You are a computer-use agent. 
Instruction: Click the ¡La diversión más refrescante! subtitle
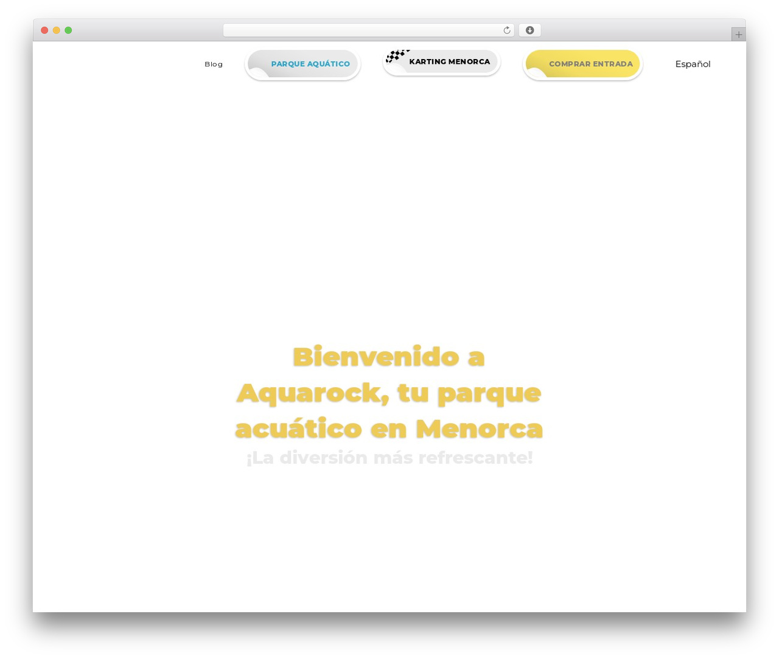(389, 457)
